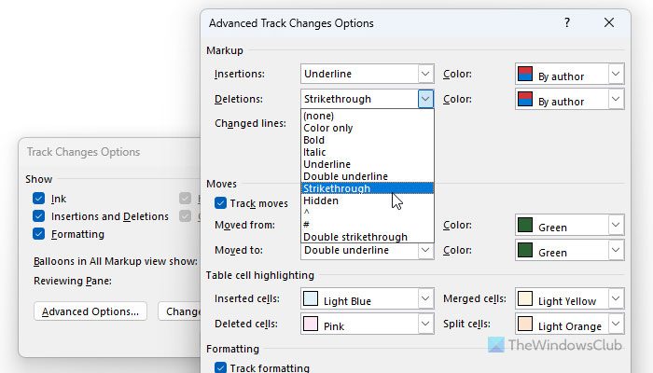
Task: Select Italic from the deletions list
Action: 314,152
